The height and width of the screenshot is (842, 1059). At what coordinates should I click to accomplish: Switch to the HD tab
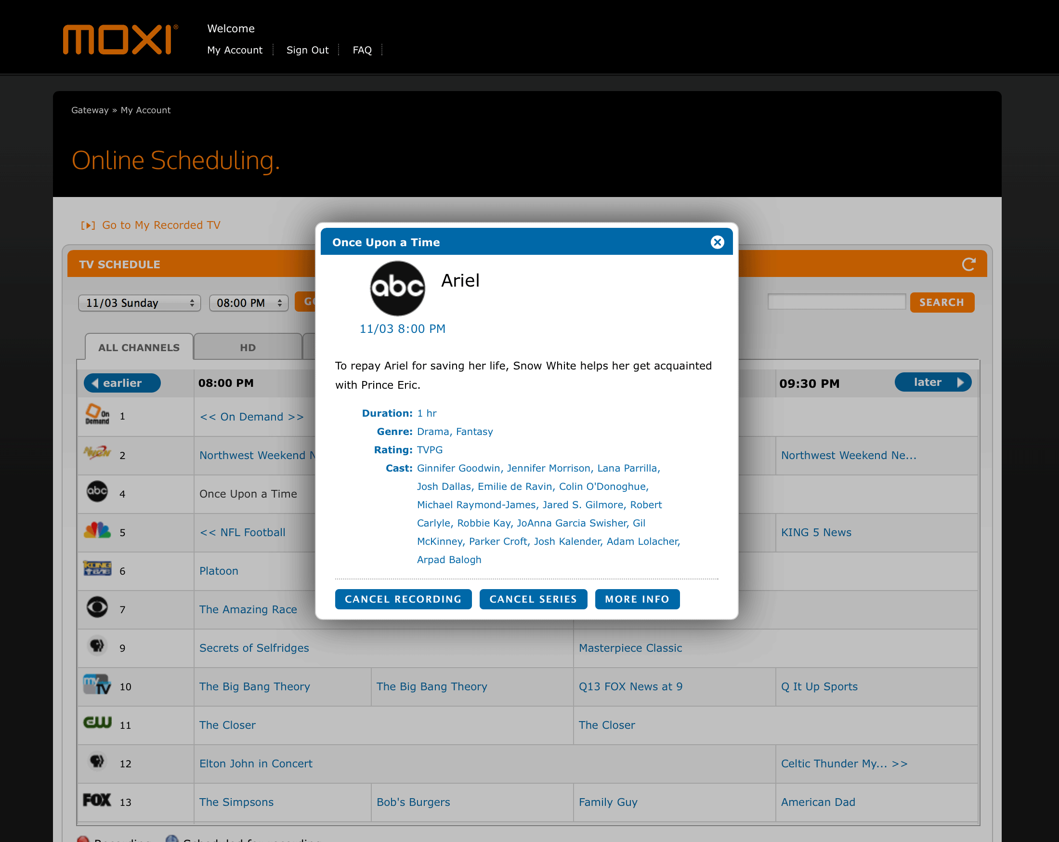248,347
